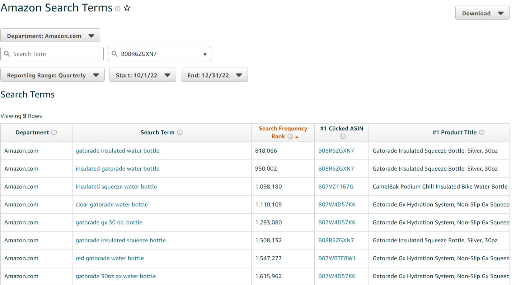
Task: Open ASIN B07W4D57KK in the 1,110,109 row
Action: pos(337,204)
